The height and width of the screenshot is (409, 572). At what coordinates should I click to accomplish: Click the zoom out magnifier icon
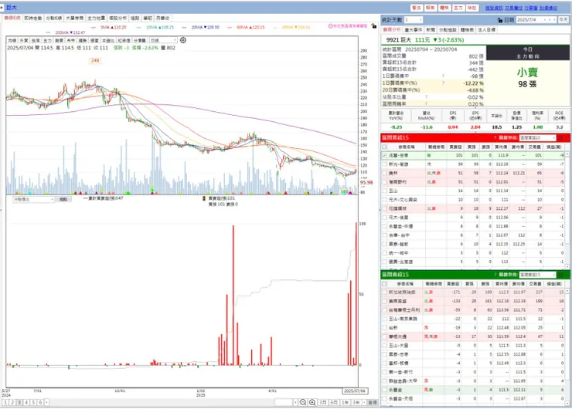point(303,402)
